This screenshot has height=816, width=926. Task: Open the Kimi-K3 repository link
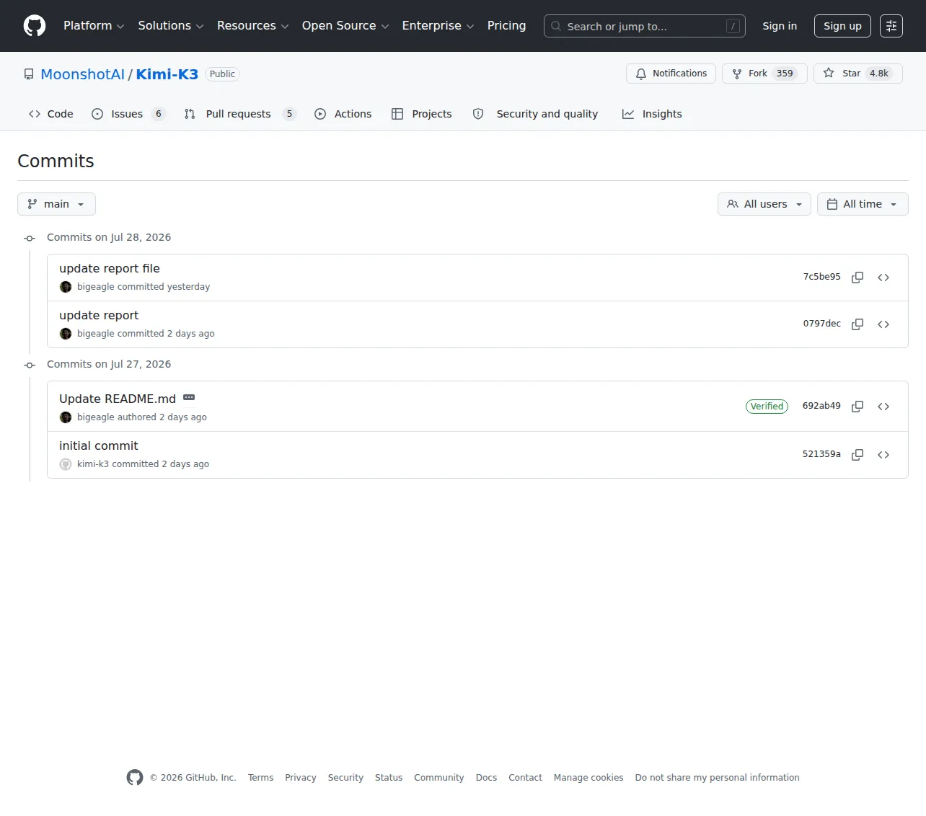coord(167,74)
